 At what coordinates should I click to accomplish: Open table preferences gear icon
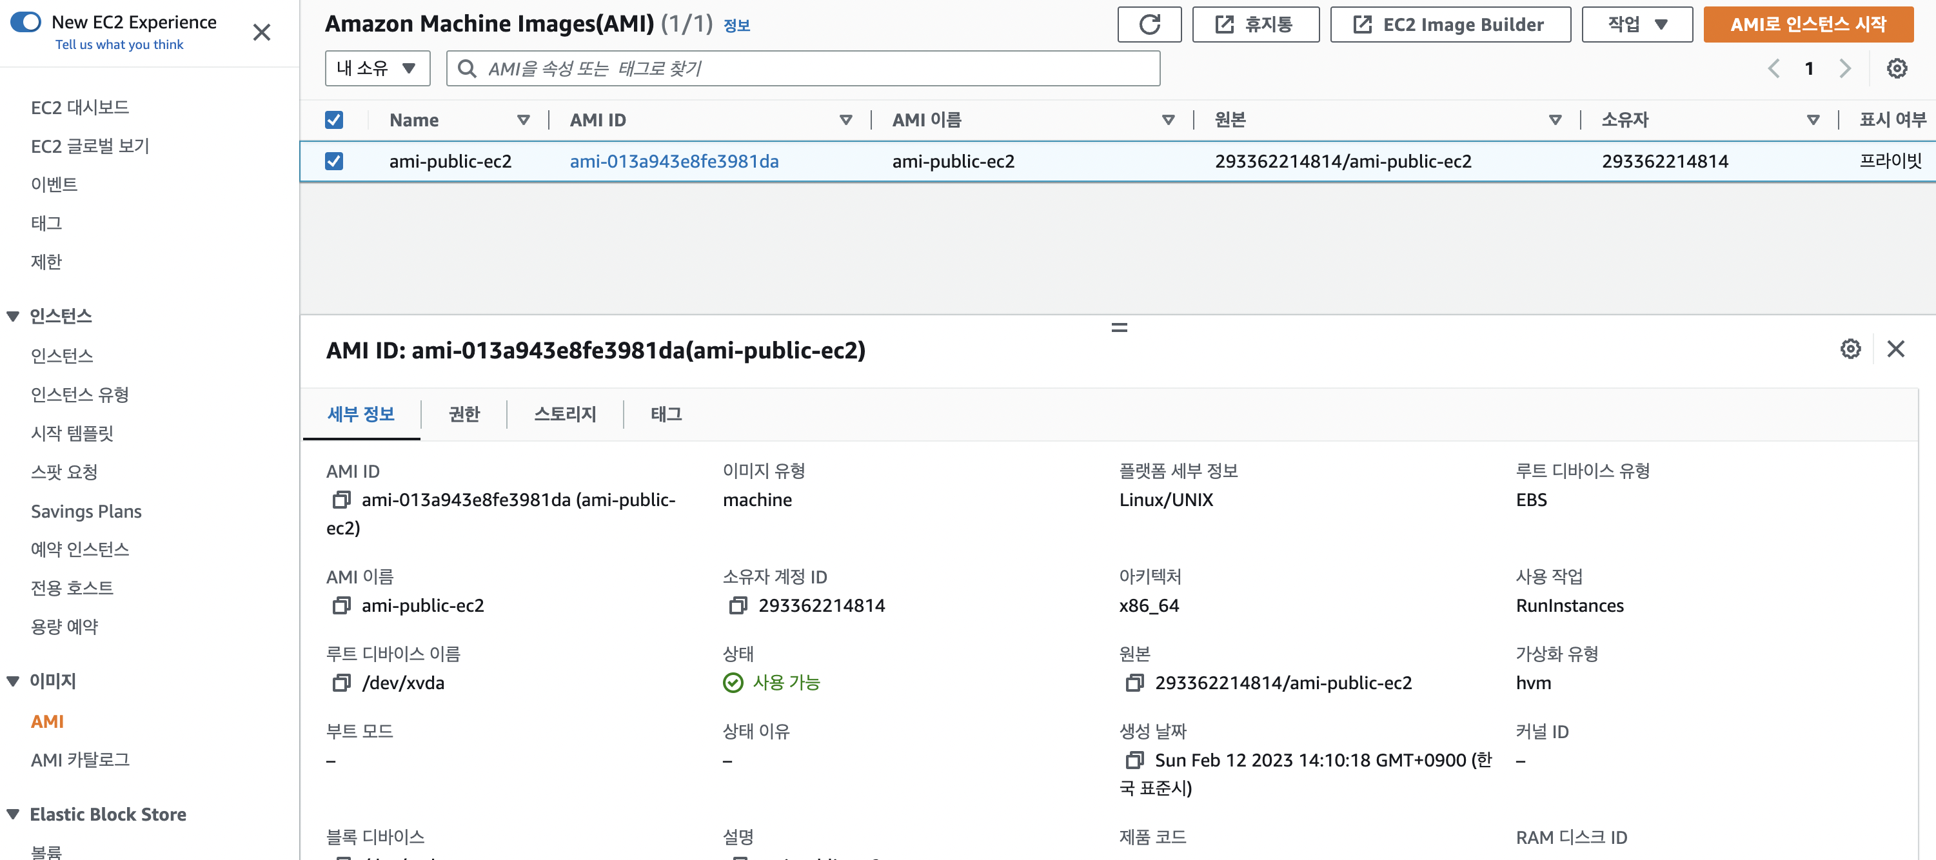[x=1896, y=68]
